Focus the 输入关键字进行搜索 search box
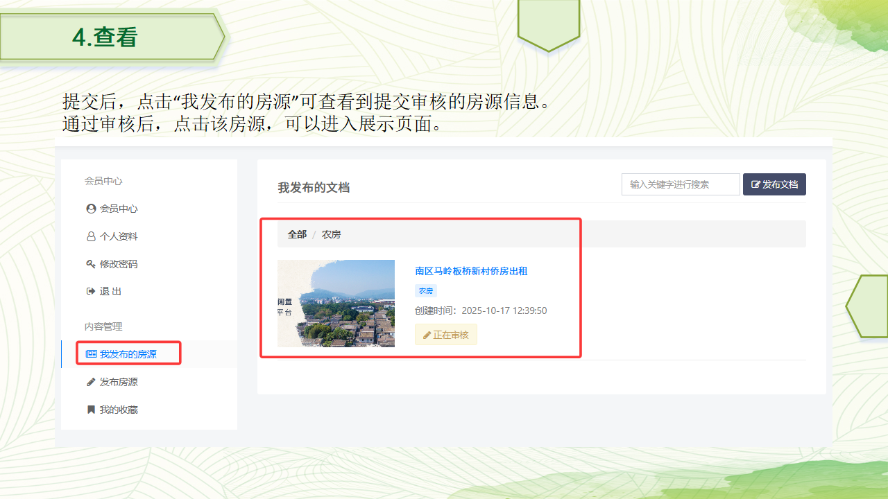Image resolution: width=888 pixels, height=499 pixels. (680, 184)
